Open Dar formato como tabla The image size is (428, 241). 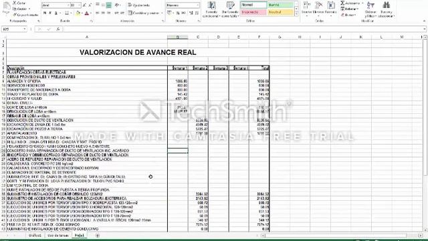(x=230, y=9)
